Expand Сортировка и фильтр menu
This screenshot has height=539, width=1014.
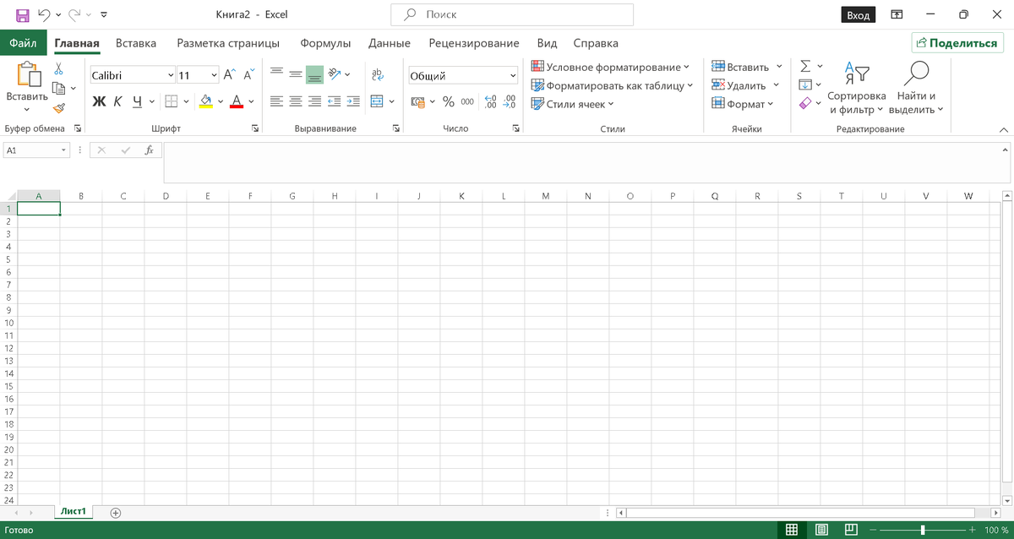[x=856, y=88]
